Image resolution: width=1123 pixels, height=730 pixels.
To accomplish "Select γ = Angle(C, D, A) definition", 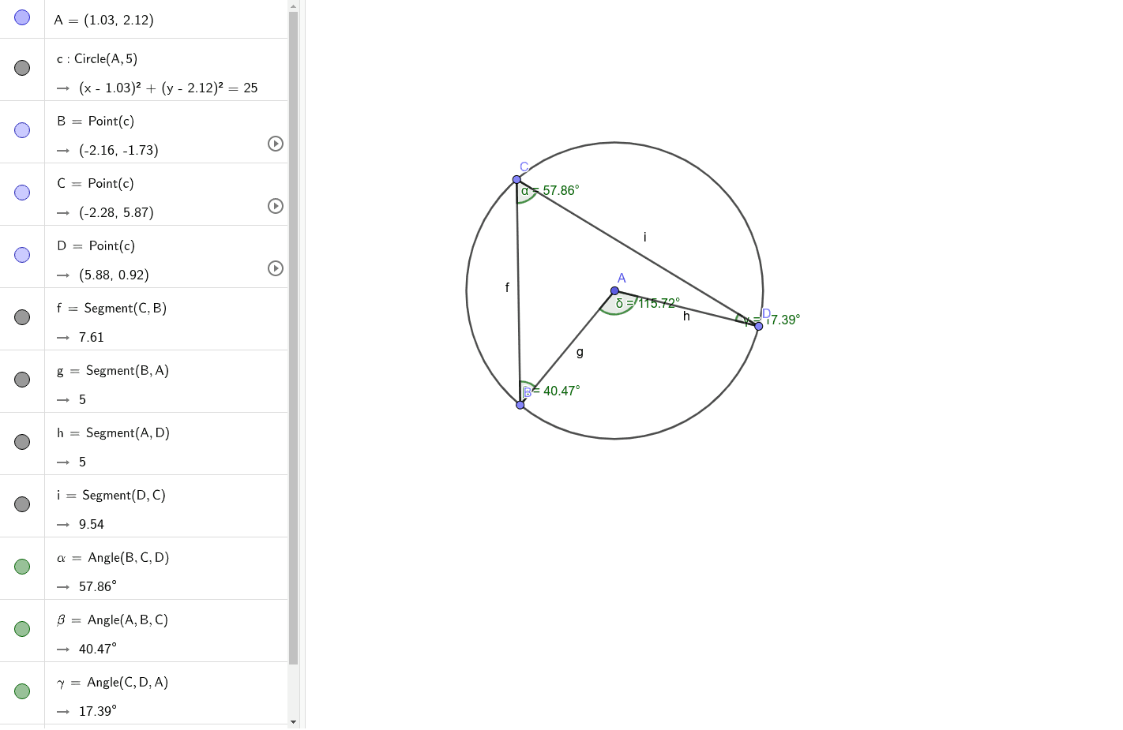I will pyautogui.click(x=112, y=683).
